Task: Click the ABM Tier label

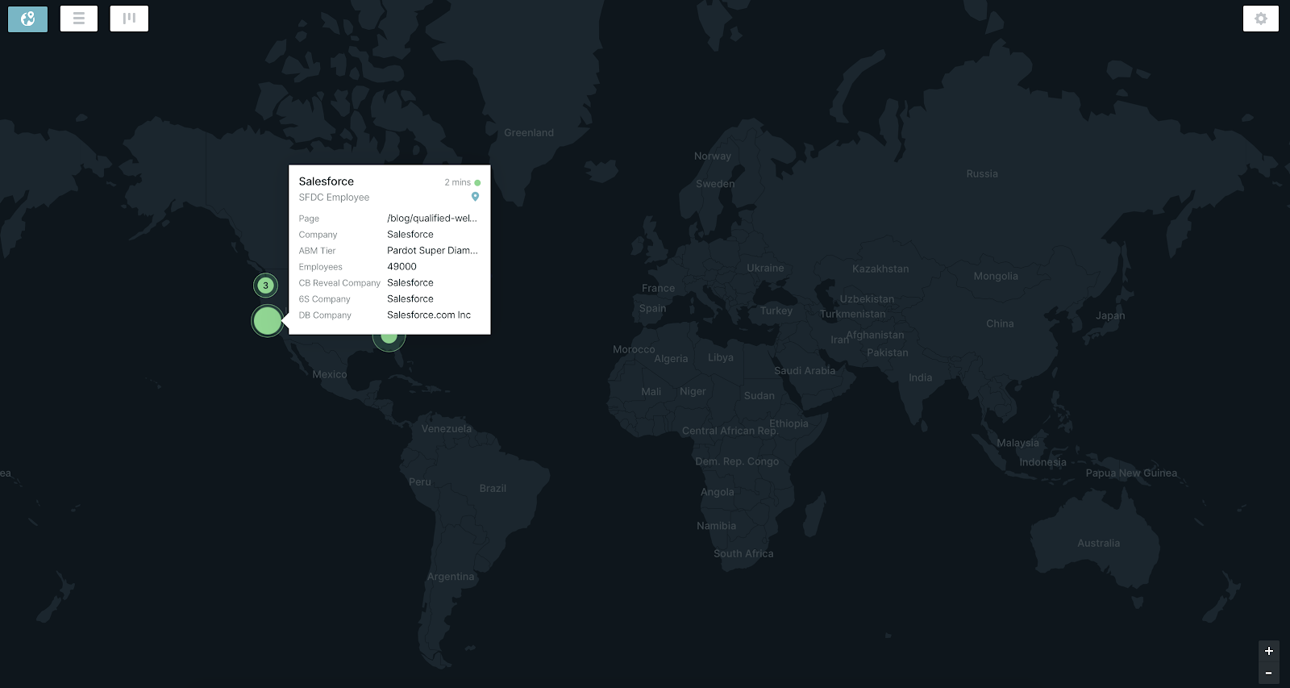Action: click(317, 251)
